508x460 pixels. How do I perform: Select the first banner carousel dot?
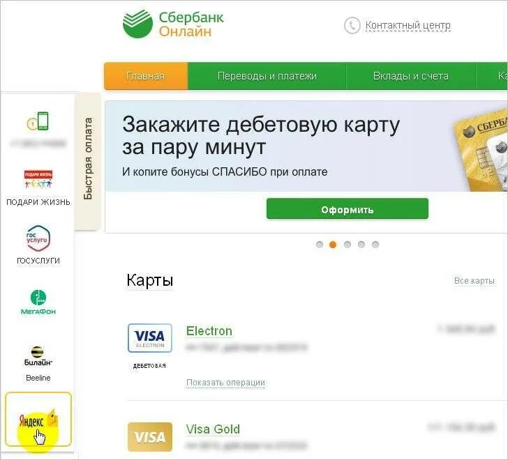pos(320,245)
